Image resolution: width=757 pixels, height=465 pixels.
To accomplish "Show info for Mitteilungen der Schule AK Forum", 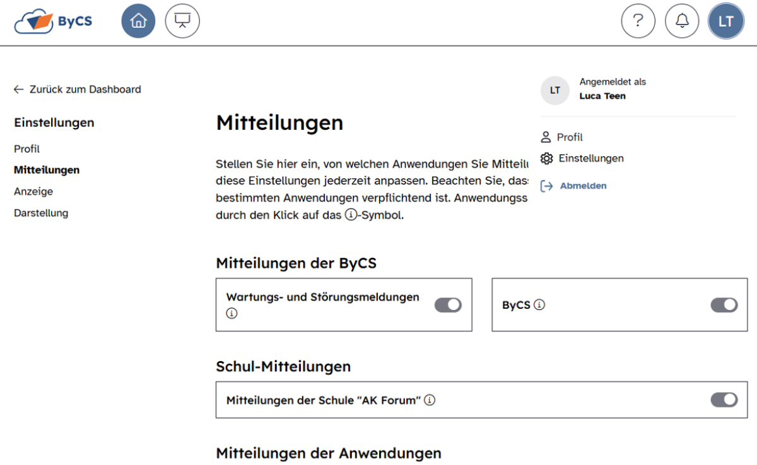I will (430, 400).
